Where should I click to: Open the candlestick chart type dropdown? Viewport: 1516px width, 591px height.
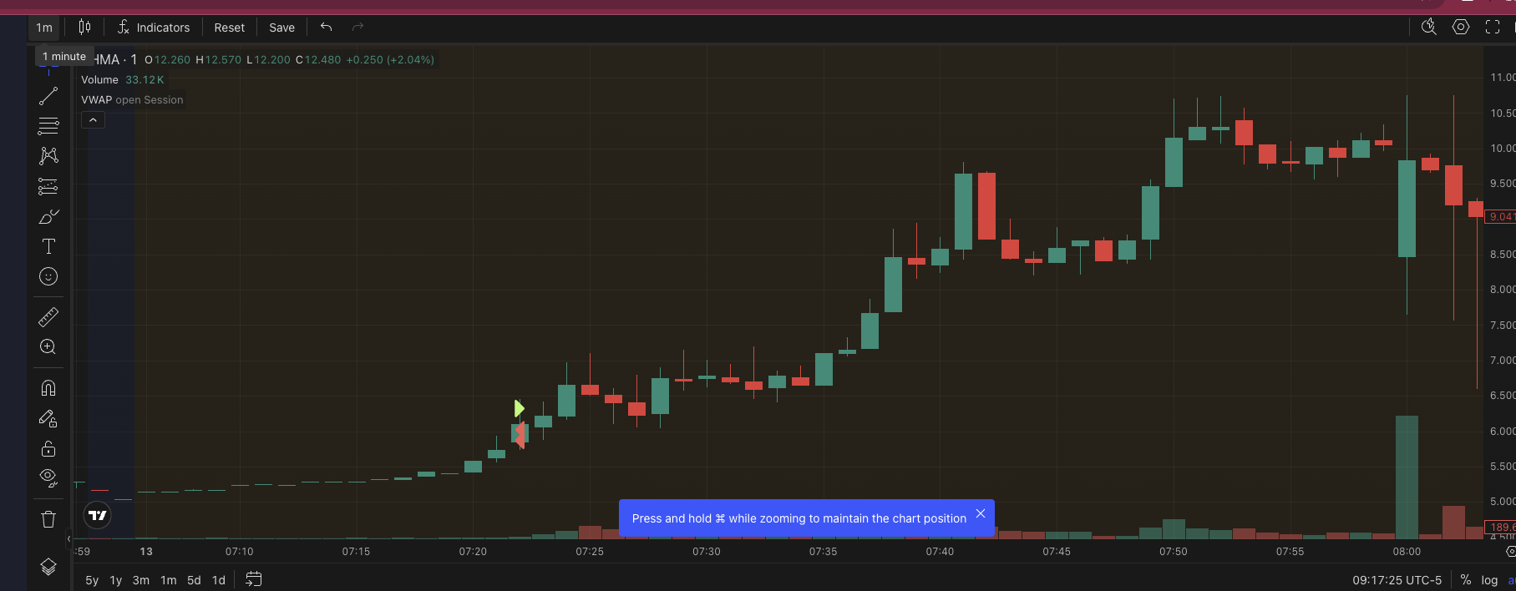[x=84, y=28]
